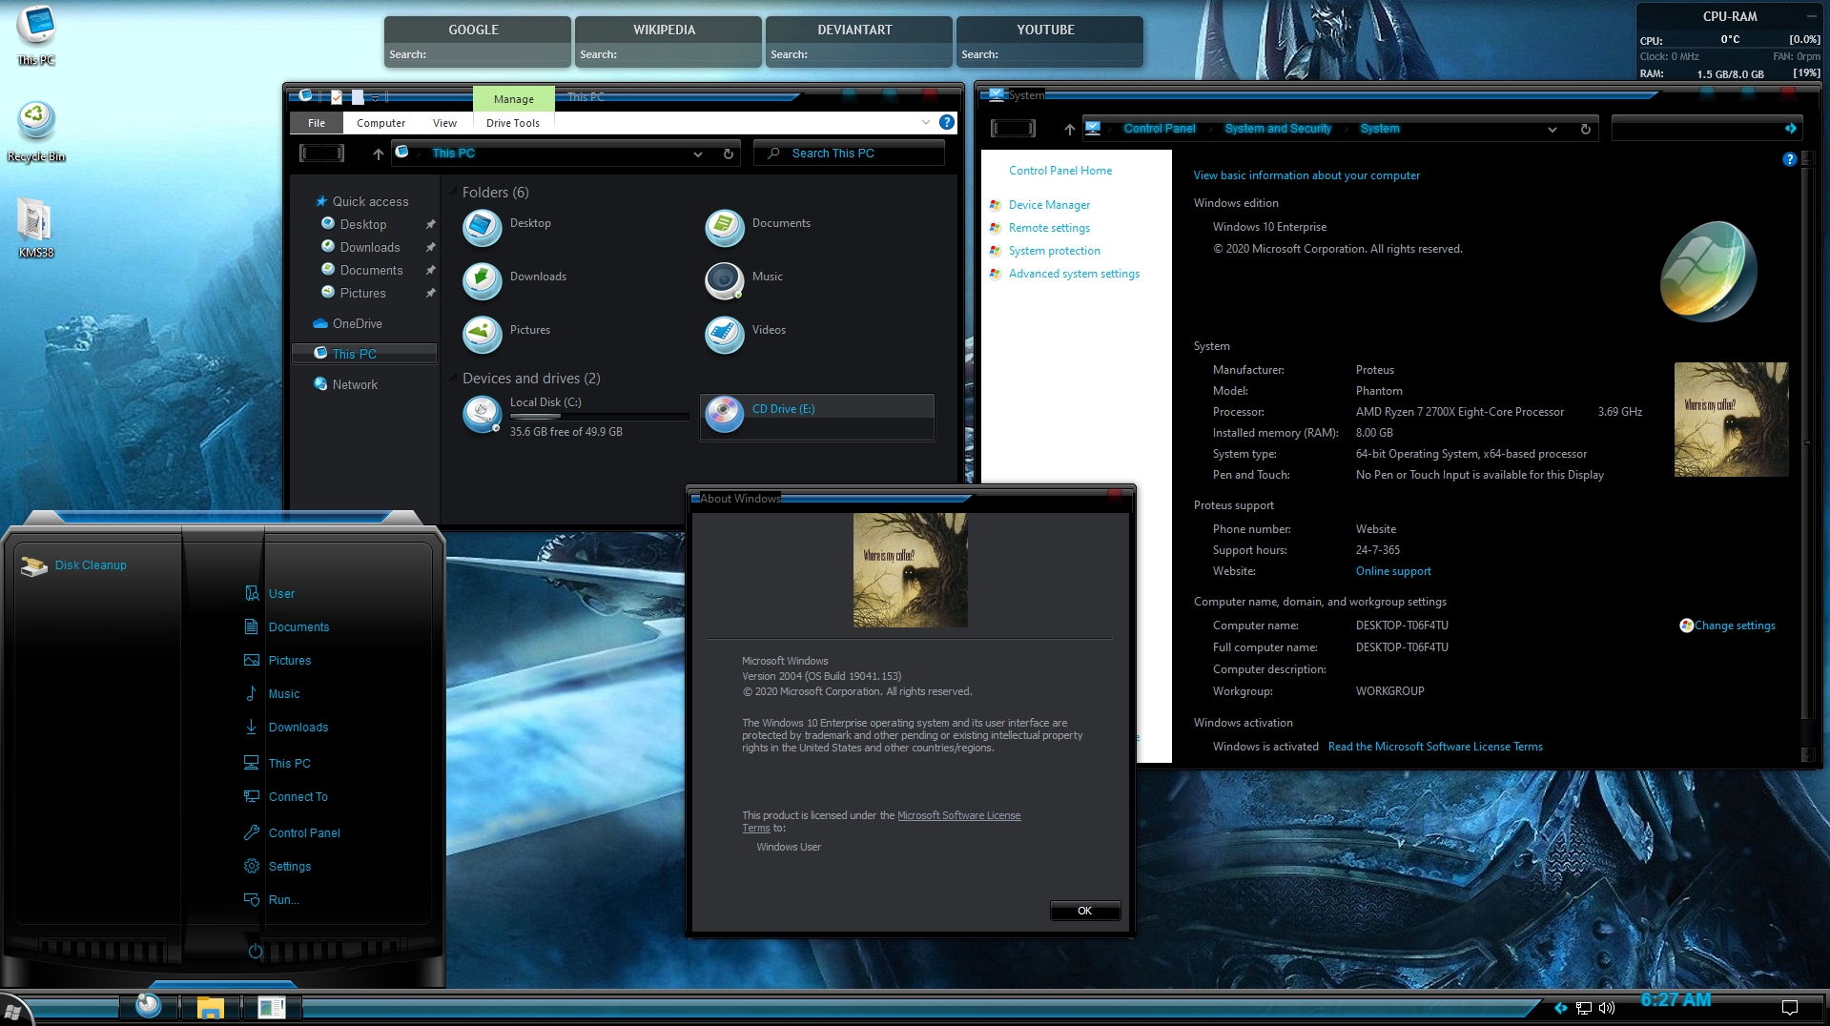1830x1026 pixels.
Task: Click YouTube search widget field
Action: pyautogui.click(x=1049, y=55)
